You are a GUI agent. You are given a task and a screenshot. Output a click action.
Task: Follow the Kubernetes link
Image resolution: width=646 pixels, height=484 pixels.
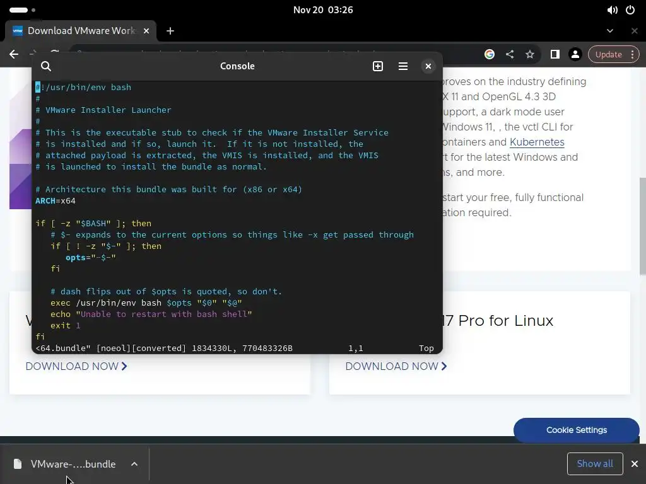point(537,142)
